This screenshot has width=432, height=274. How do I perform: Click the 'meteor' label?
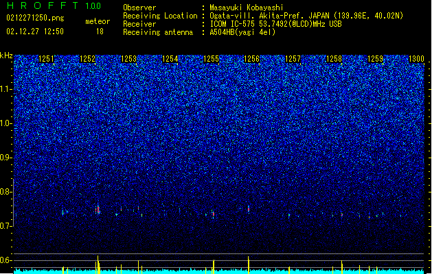(98, 21)
